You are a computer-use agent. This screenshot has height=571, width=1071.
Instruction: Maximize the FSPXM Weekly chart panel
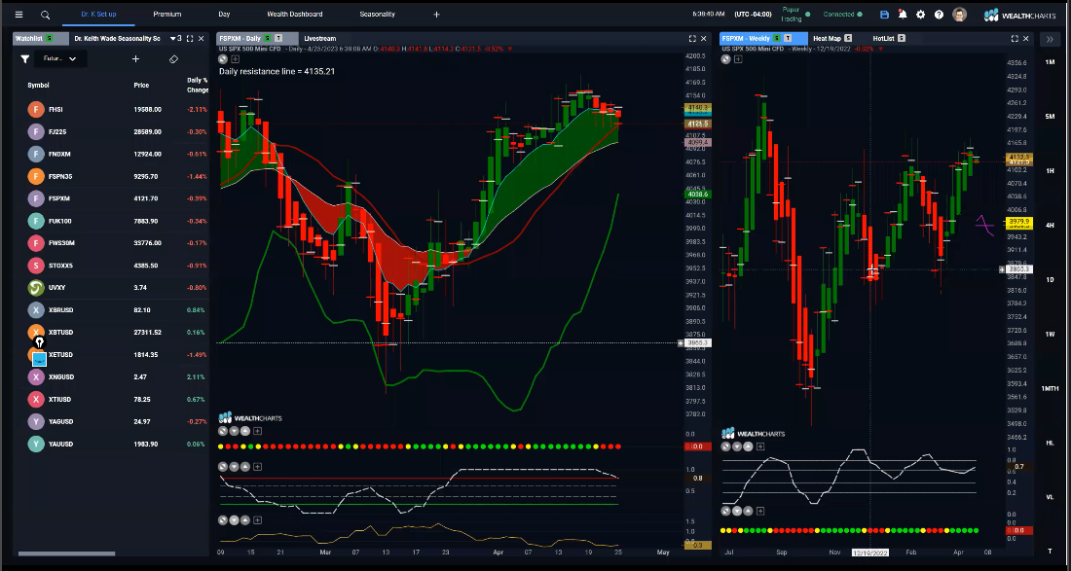[1015, 39]
